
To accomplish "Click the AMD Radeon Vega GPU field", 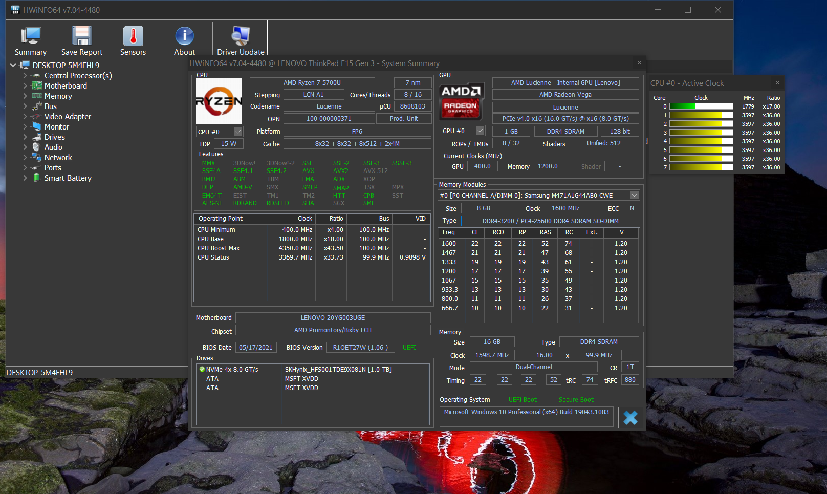I will click(x=565, y=95).
